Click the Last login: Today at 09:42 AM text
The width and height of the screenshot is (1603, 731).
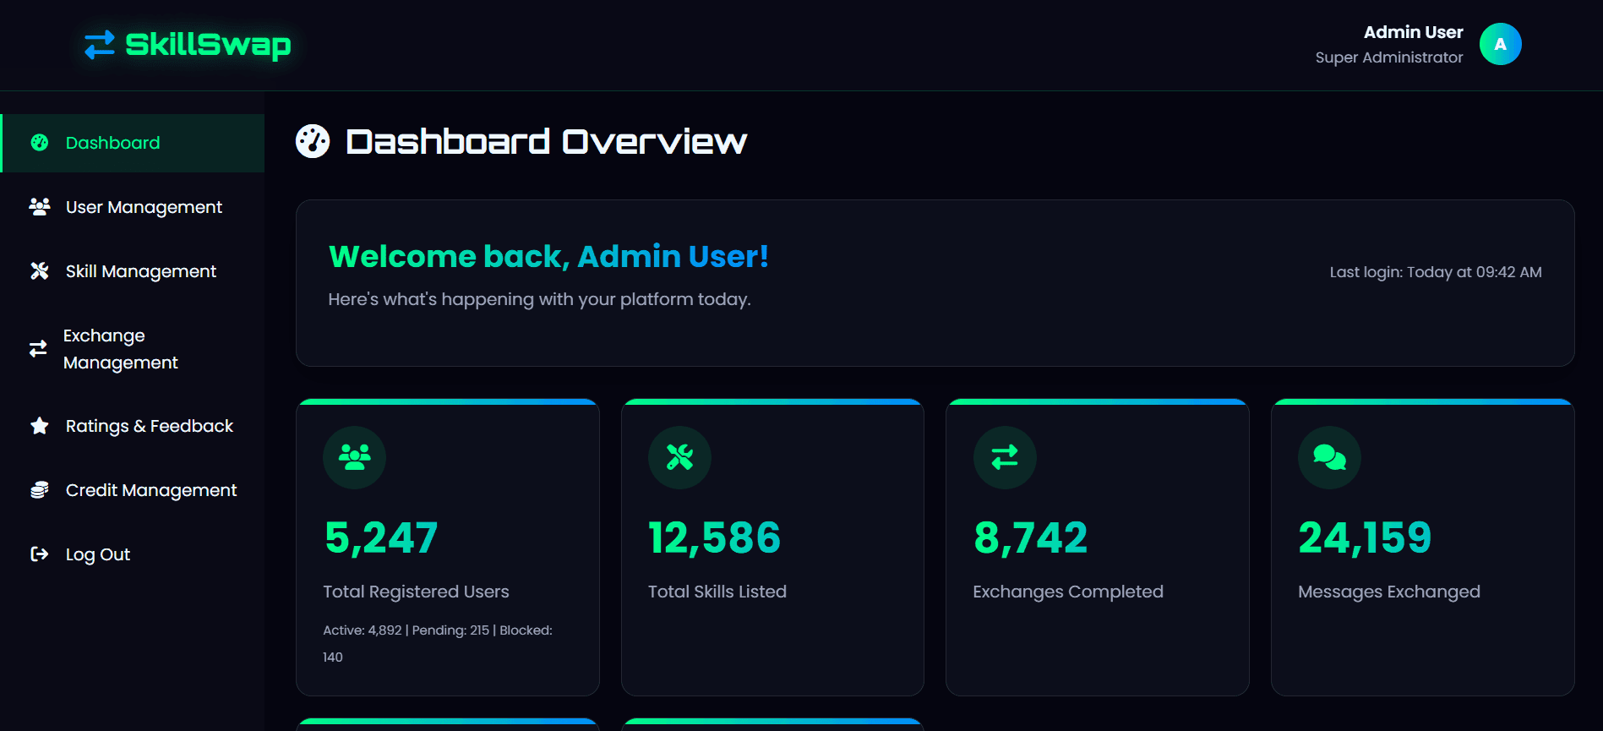coord(1435,272)
